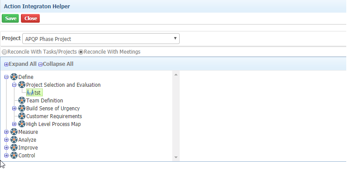355x170 pixels.
Task: Open the Project dropdown list
Action: pos(101,39)
